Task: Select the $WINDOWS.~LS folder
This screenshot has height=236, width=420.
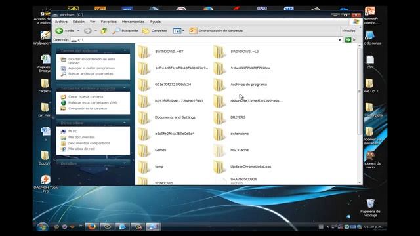Action: click(x=236, y=52)
